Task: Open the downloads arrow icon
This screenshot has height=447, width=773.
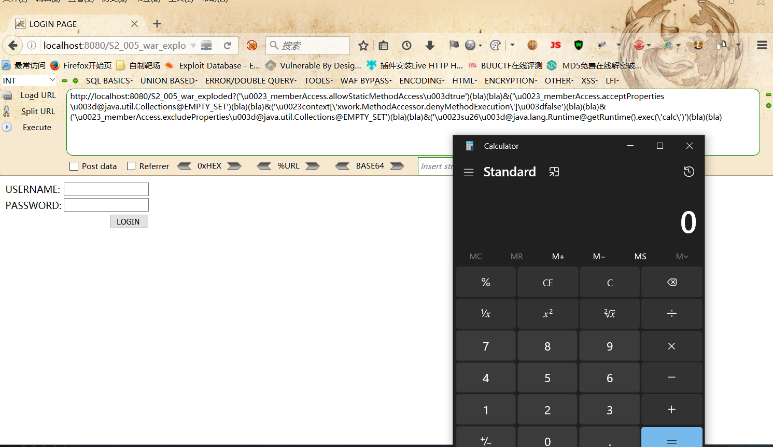Action: (430, 46)
